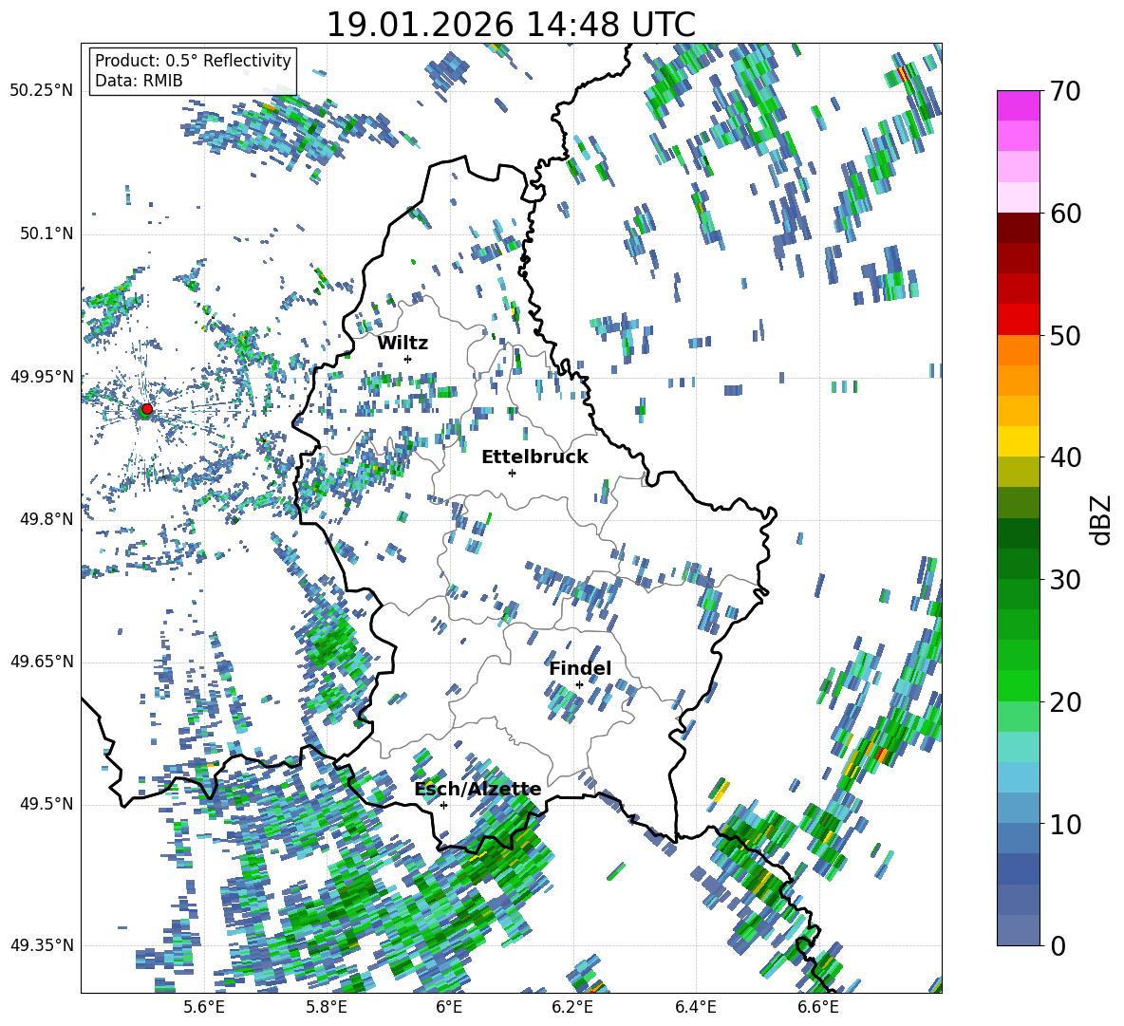Click the dark green colorbar segment above 30
The image size is (1124, 1026).
click(x=1018, y=563)
